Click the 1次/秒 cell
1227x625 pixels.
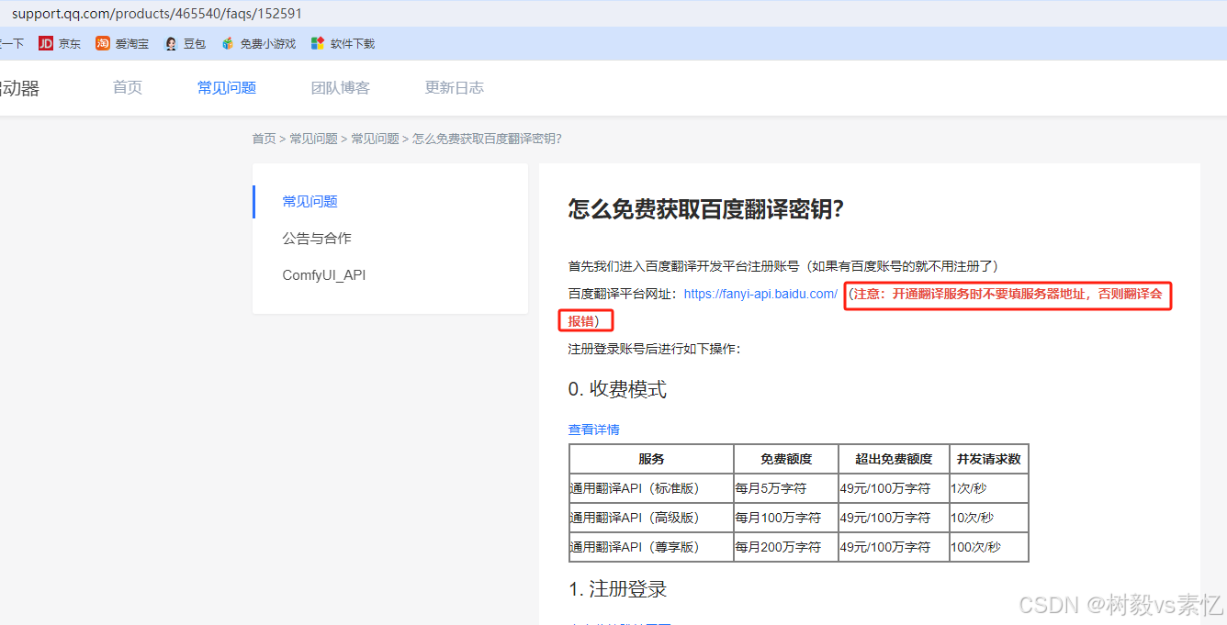tap(989, 488)
